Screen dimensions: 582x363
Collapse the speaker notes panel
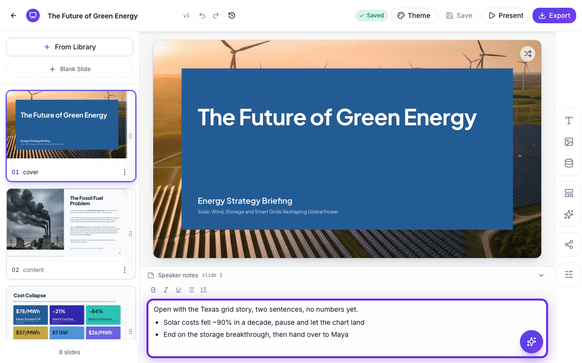[541, 275]
